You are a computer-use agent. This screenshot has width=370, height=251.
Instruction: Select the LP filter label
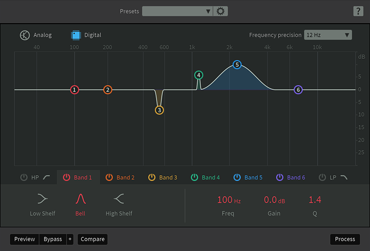[333, 178]
